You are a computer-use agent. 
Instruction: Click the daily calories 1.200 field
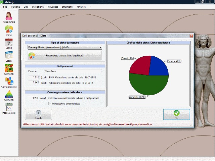pyautogui.click(x=34, y=98)
